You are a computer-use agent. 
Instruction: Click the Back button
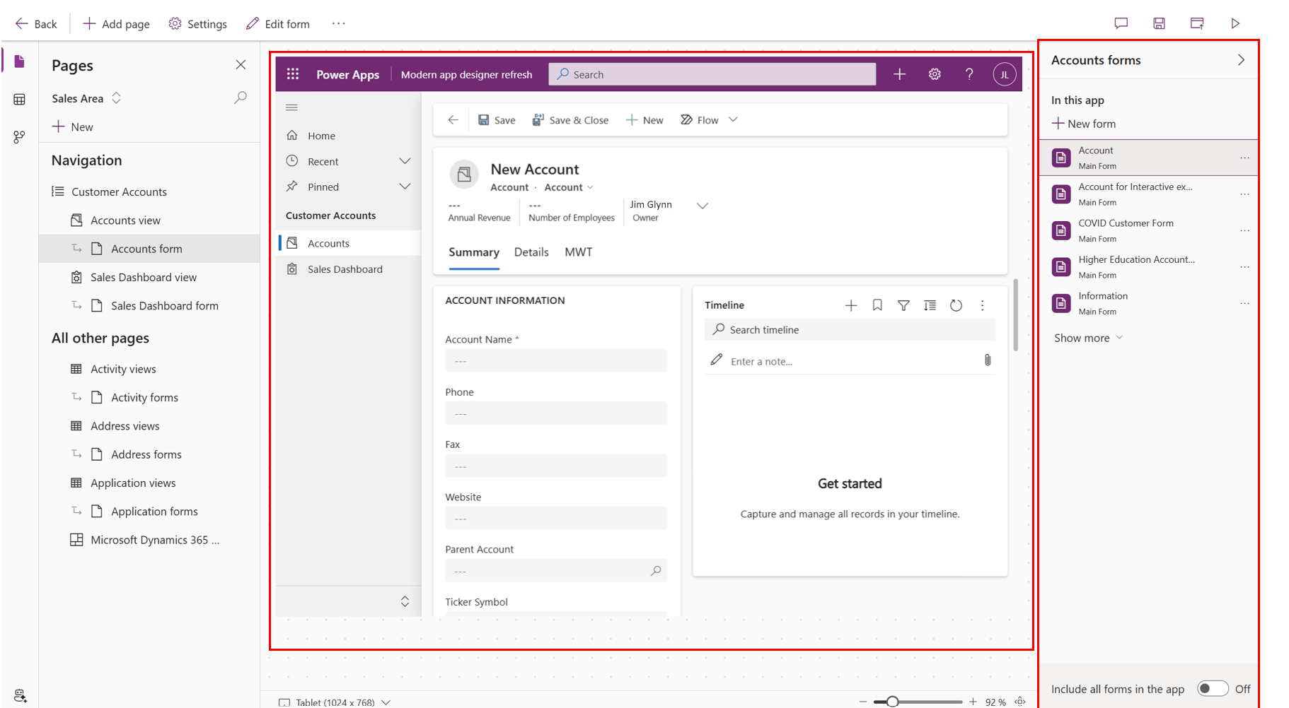[36, 24]
